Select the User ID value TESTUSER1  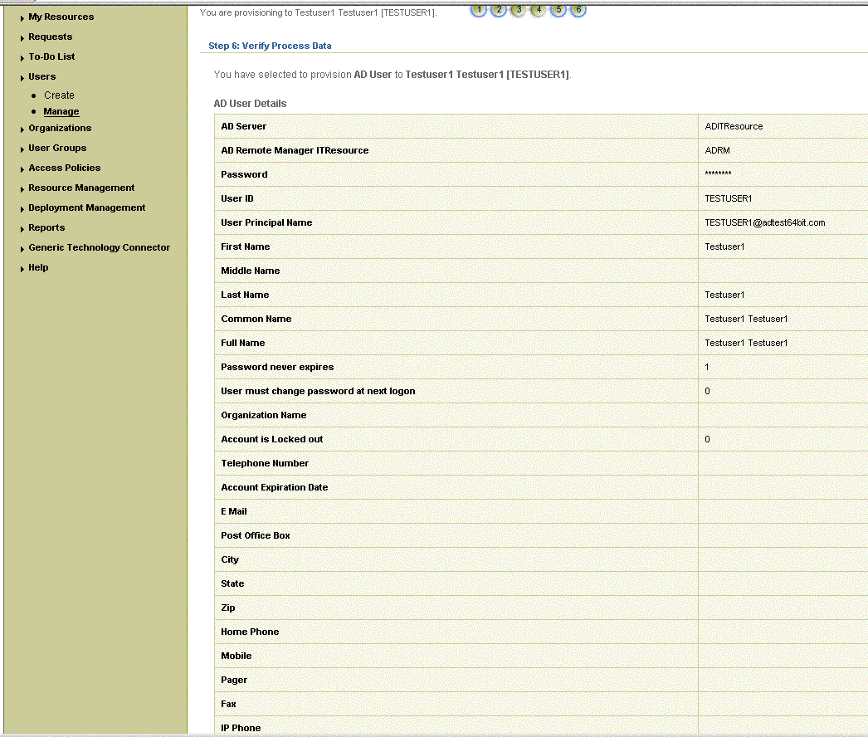click(729, 198)
